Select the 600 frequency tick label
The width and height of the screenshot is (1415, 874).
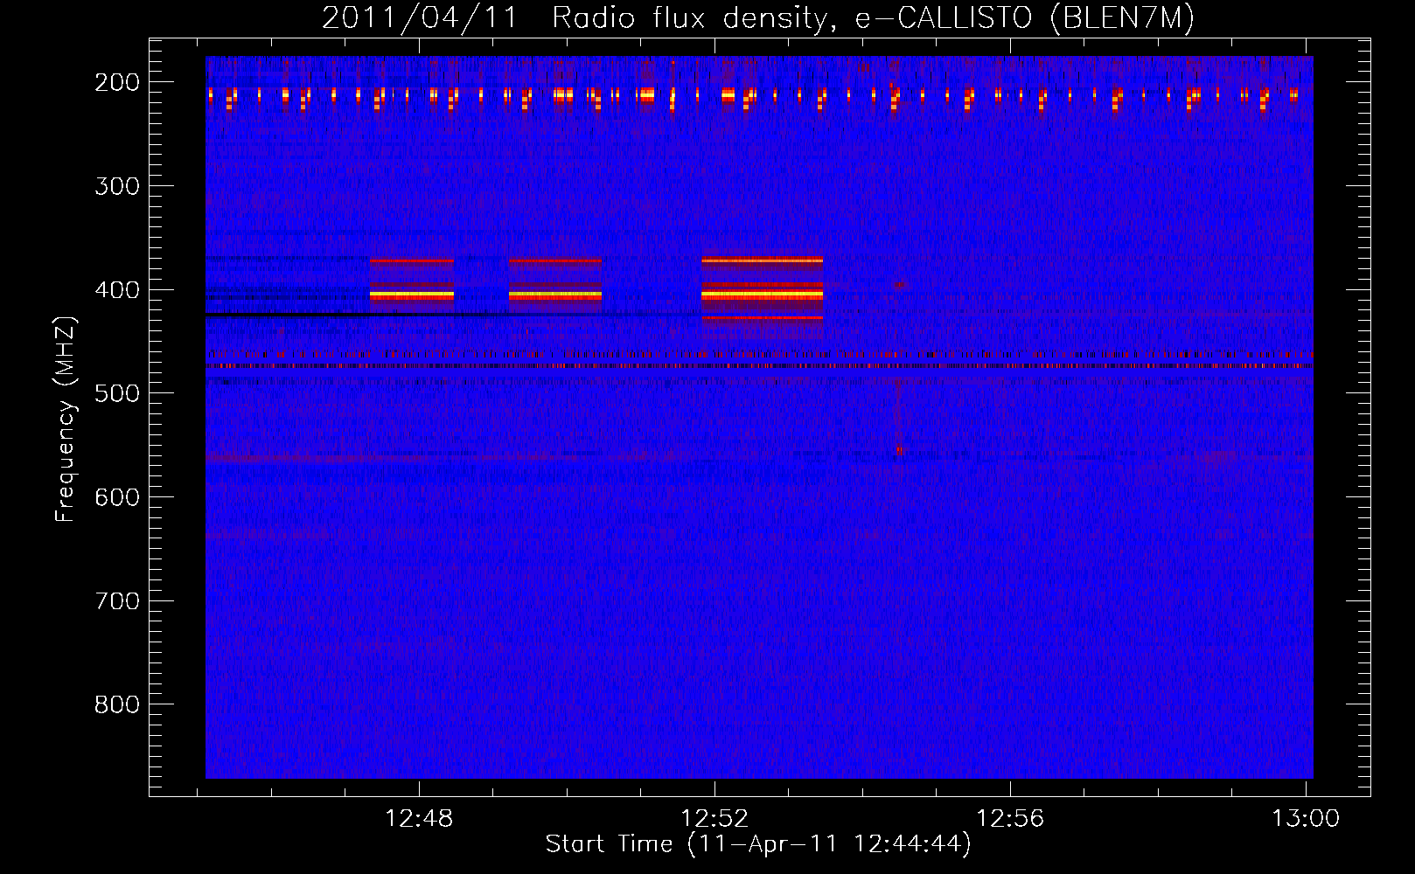(x=117, y=497)
